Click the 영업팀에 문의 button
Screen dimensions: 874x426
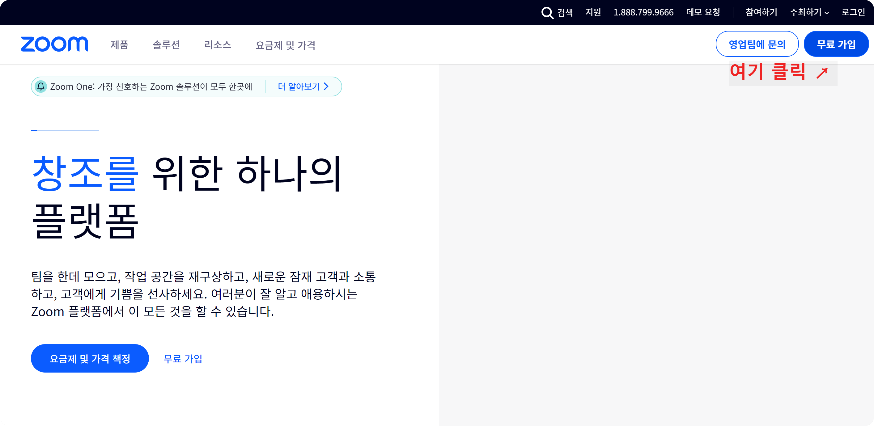(757, 44)
